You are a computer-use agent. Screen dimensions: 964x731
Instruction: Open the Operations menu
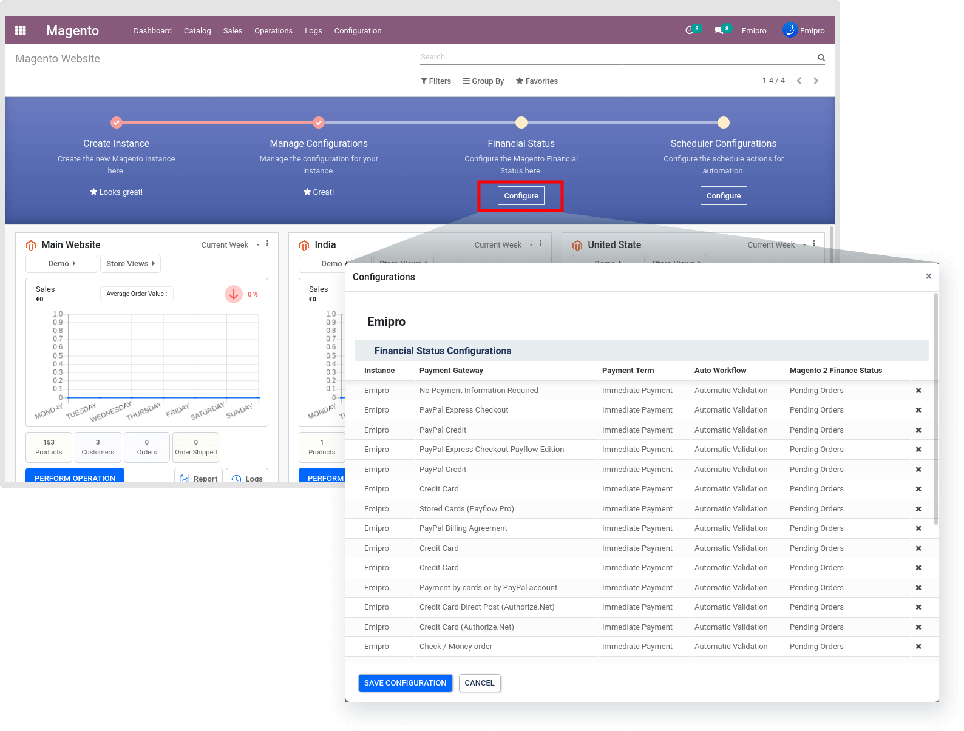pyautogui.click(x=273, y=31)
